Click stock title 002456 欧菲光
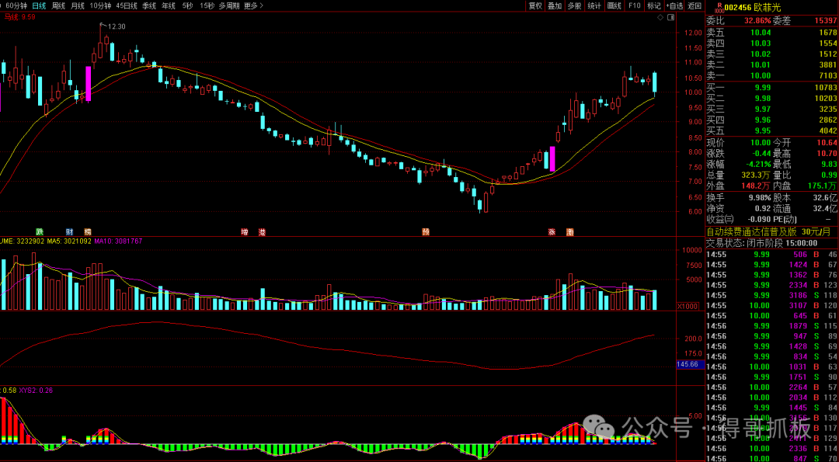 pyautogui.click(x=753, y=6)
